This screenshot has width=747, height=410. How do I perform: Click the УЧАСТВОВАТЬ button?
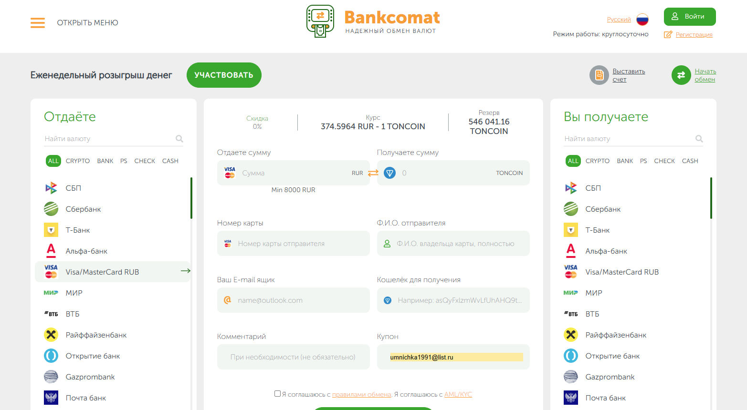pyautogui.click(x=224, y=75)
